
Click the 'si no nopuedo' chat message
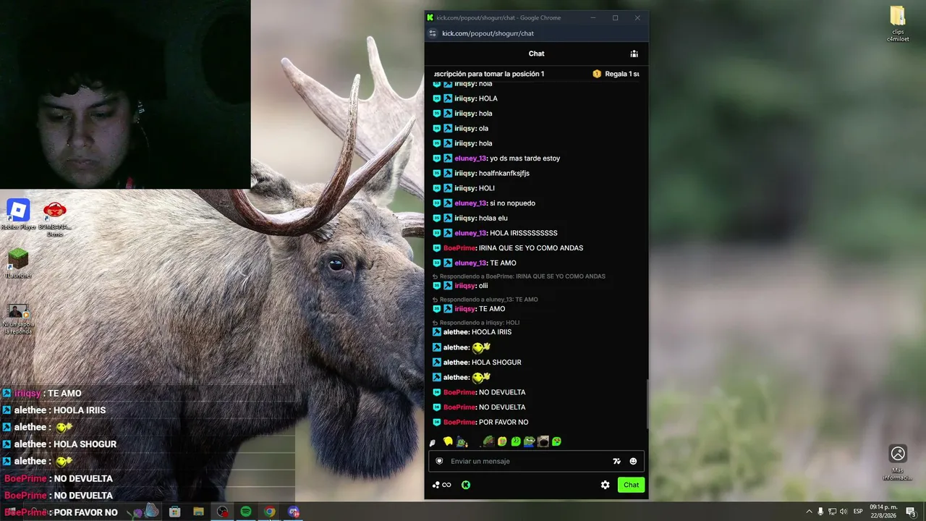(x=512, y=203)
